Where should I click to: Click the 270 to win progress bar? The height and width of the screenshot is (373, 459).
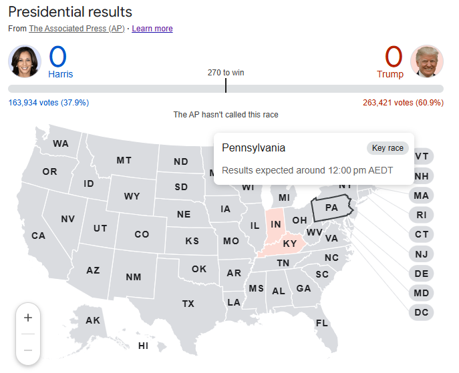tap(226, 89)
